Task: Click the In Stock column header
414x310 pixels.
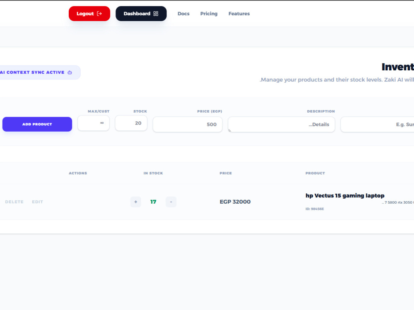Action: point(153,173)
